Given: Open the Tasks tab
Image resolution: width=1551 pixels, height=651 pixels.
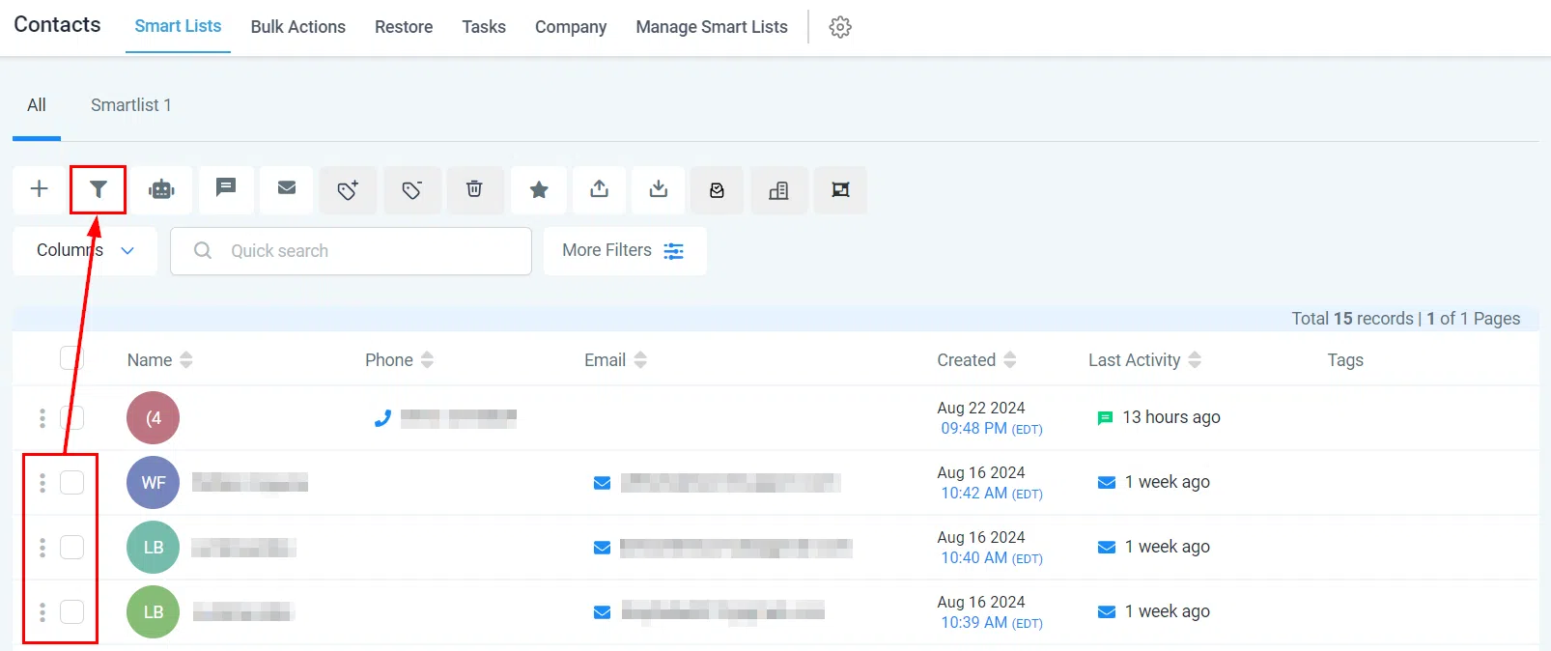Looking at the screenshot, I should coord(484,27).
